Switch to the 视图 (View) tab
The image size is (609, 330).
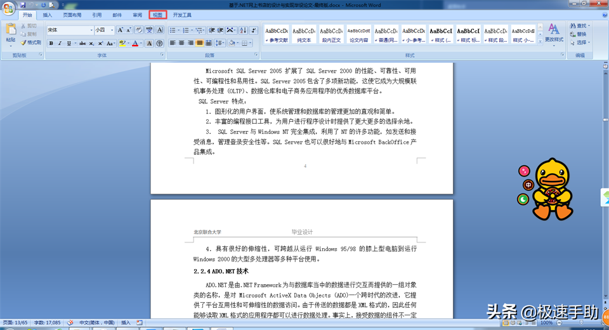click(158, 15)
